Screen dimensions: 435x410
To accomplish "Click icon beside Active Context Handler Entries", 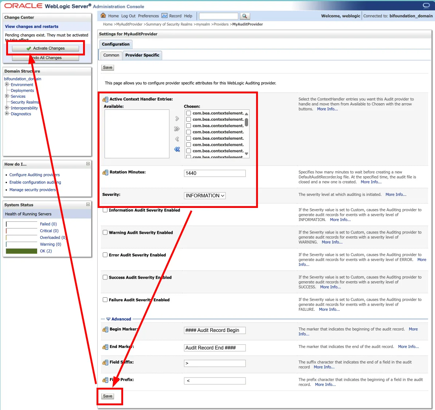I will coord(105,100).
